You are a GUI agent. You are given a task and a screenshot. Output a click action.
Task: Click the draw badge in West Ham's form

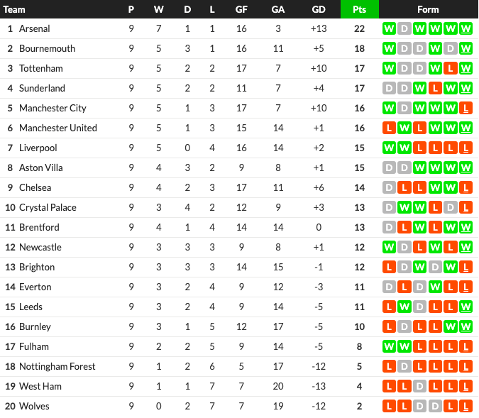tap(419, 387)
